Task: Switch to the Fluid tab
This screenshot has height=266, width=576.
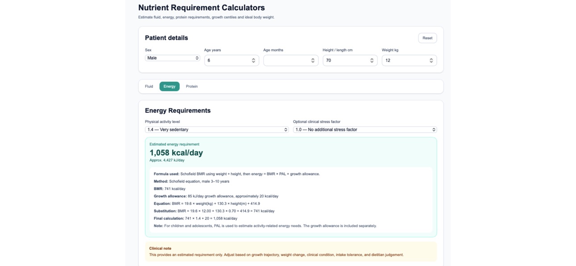Action: tap(149, 87)
